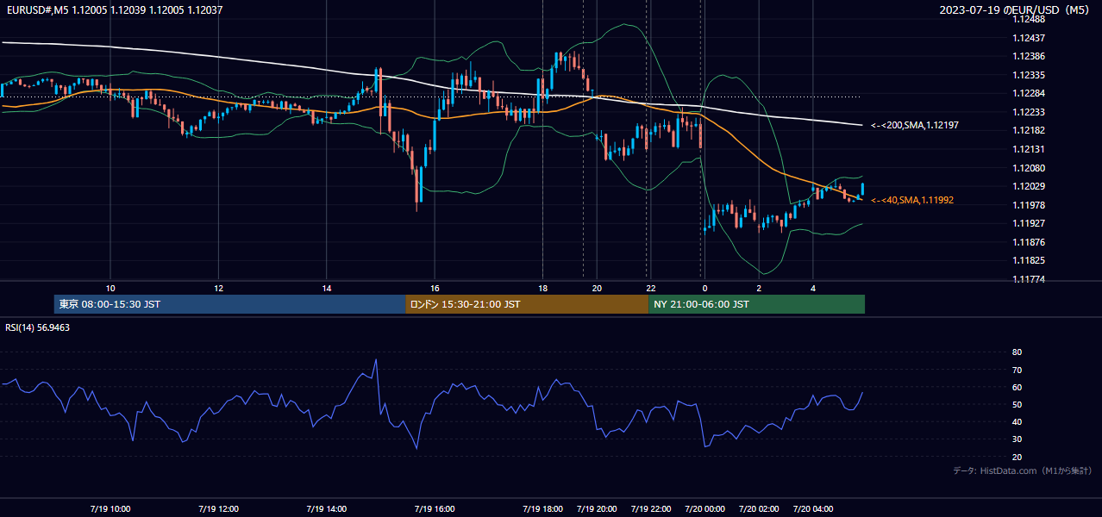Image resolution: width=1102 pixels, height=517 pixels.
Task: Select the 40 SMA label reading 1.11992
Action: pyautogui.click(x=912, y=200)
